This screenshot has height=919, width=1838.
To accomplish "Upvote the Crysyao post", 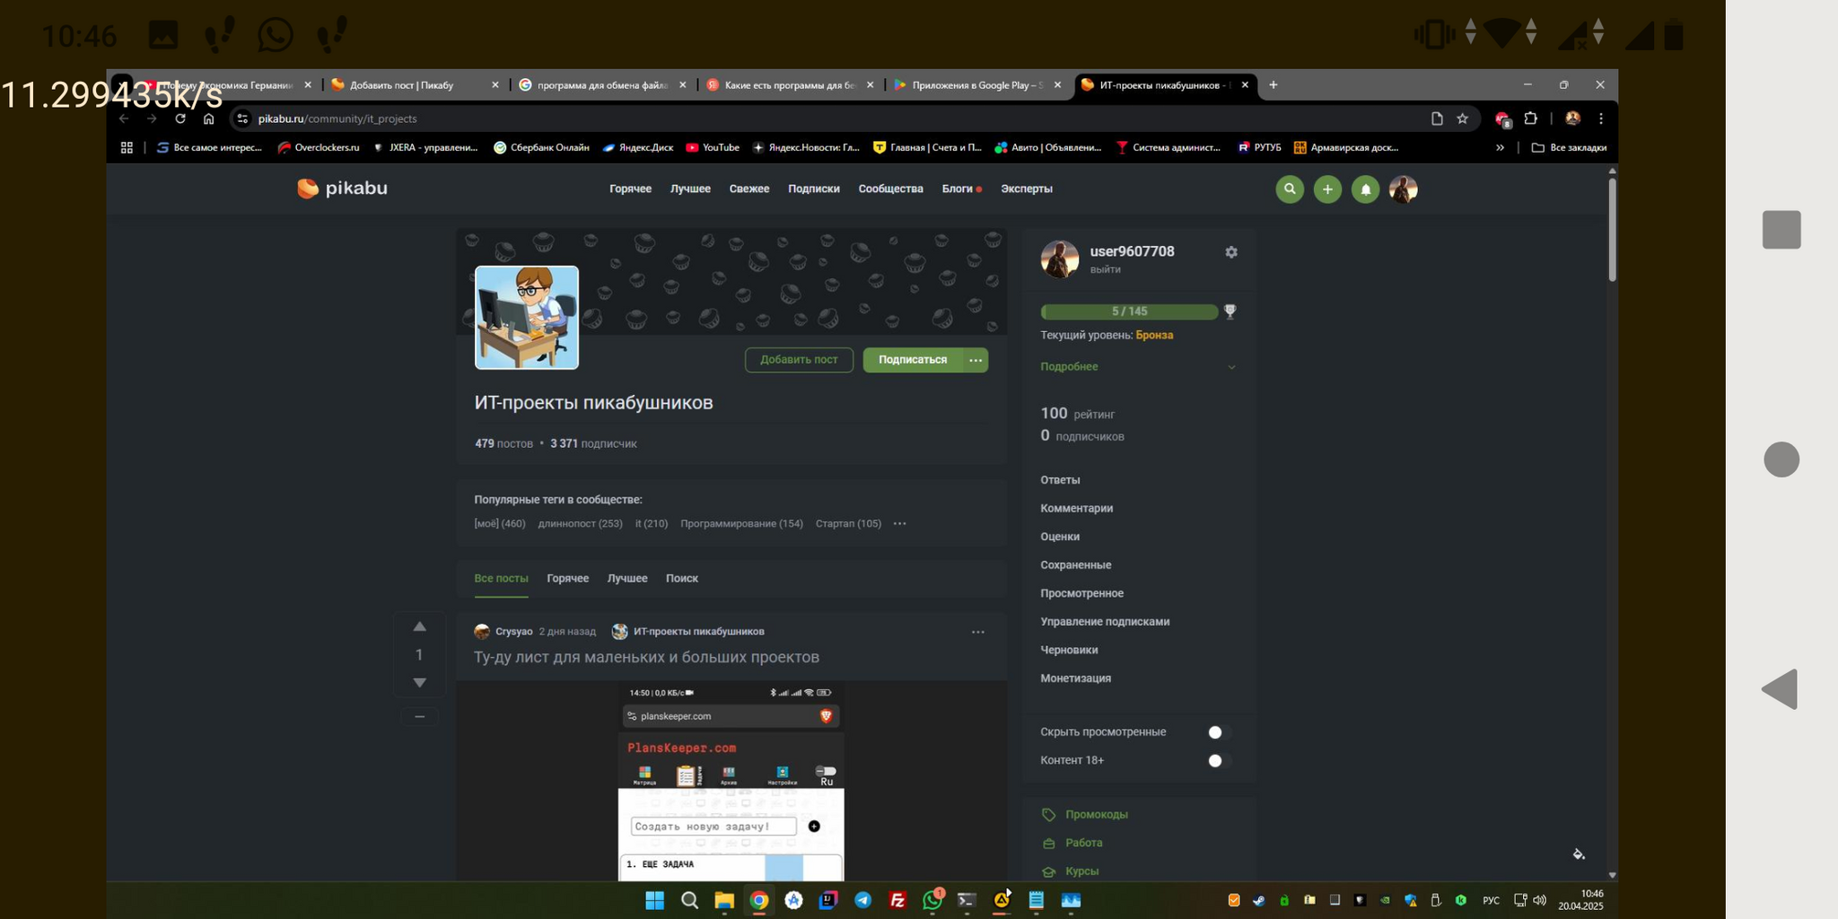I will tap(419, 626).
